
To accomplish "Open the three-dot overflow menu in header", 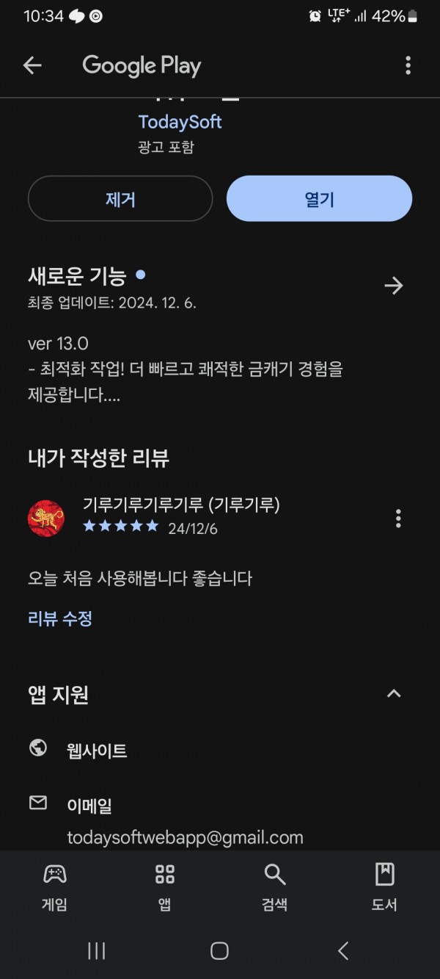I will click(x=408, y=65).
